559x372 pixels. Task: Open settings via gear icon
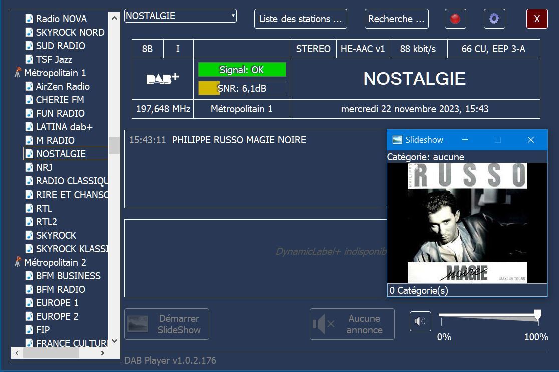[x=494, y=19]
